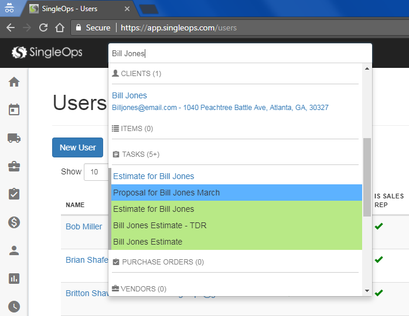Click the address bar URL

pyautogui.click(x=178, y=28)
